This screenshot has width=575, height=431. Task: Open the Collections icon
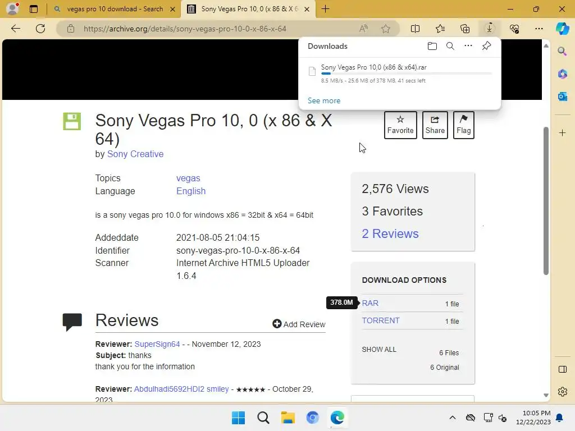tap(464, 29)
